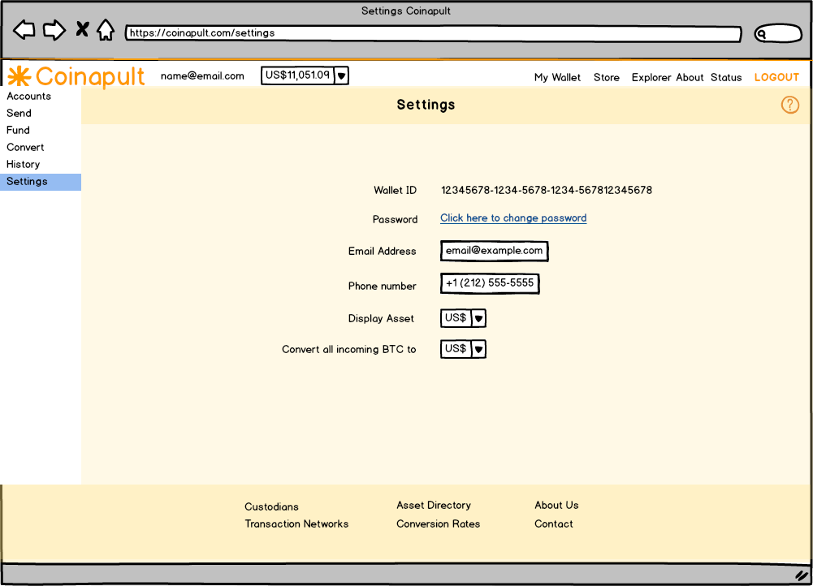Go to the browser home icon
This screenshot has height=586, width=813.
point(106,31)
